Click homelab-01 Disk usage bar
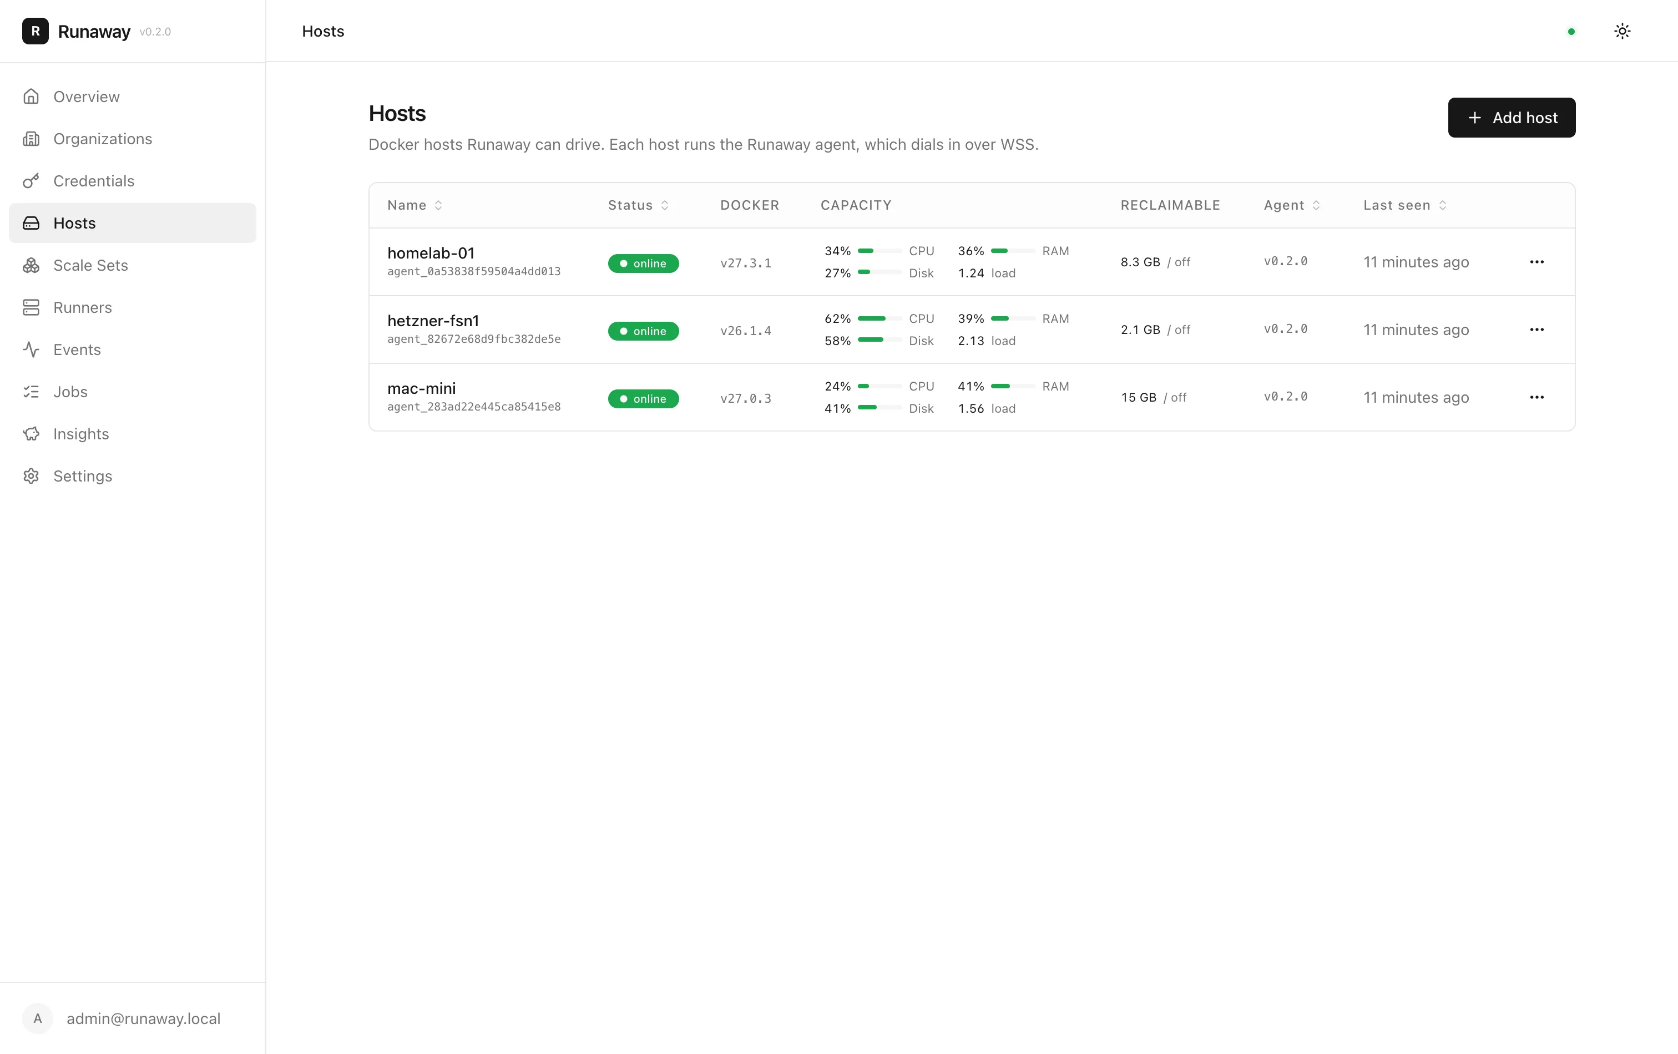This screenshot has width=1678, height=1054. 880,273
